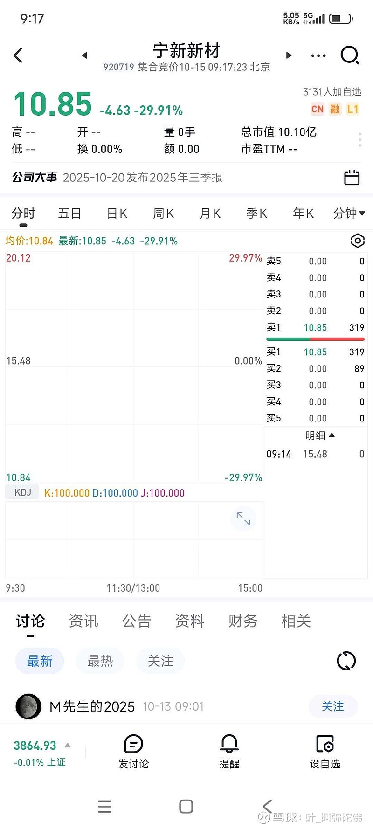Image resolution: width=373 pixels, height=829 pixels.
Task: Open the three-dot more menu
Action: 318,56
